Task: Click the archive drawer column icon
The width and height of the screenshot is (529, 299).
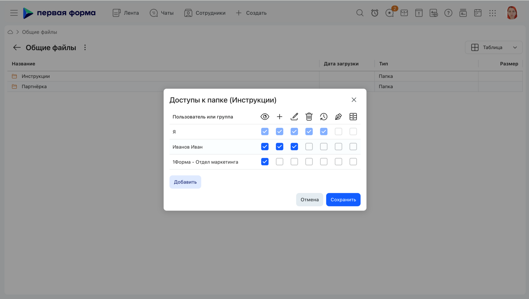Action: point(353,117)
